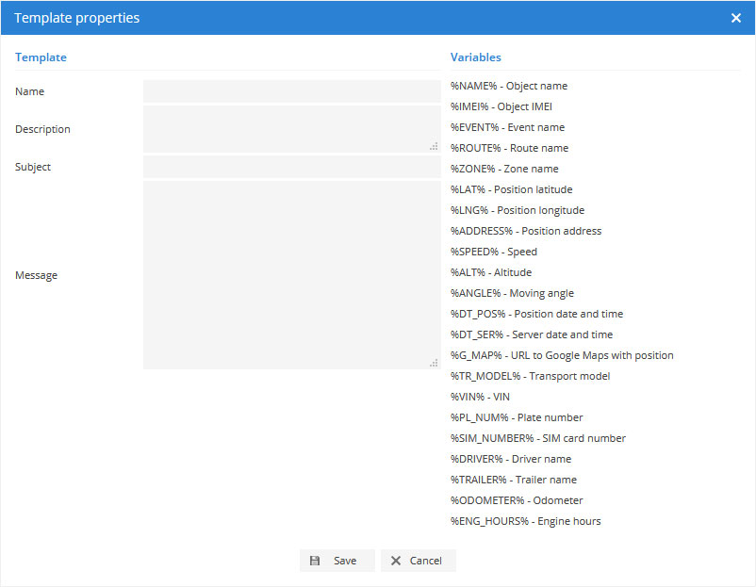Click the %ANGLE% - Moving angle variable
The width and height of the screenshot is (756, 587).
pos(512,293)
